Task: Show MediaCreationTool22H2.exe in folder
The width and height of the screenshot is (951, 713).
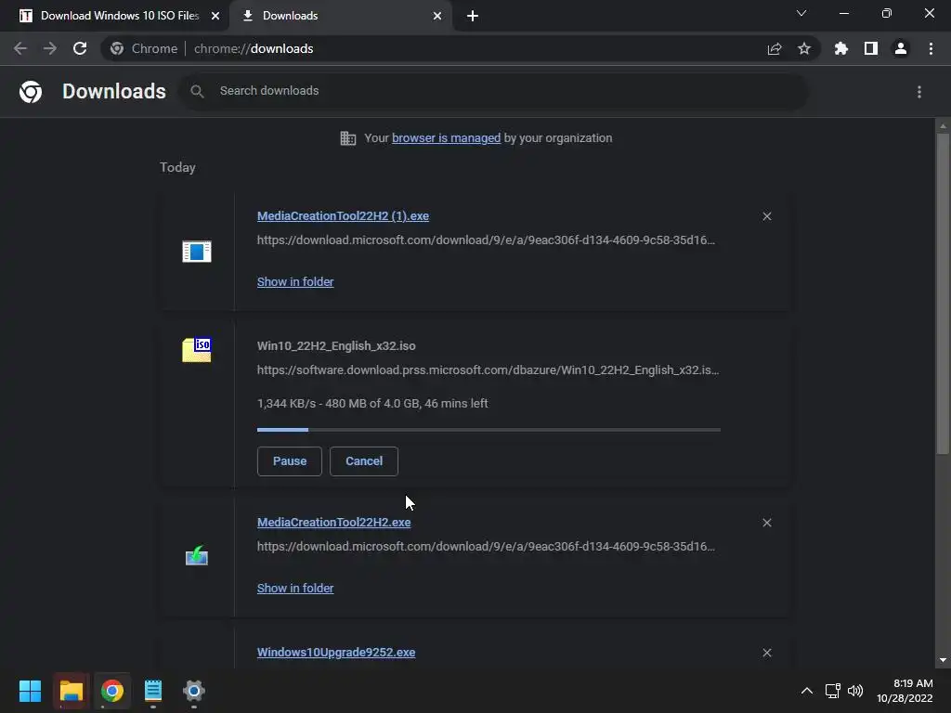Action: pyautogui.click(x=295, y=588)
